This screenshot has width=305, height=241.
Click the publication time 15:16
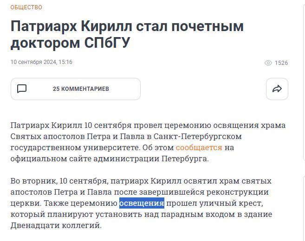[65, 62]
